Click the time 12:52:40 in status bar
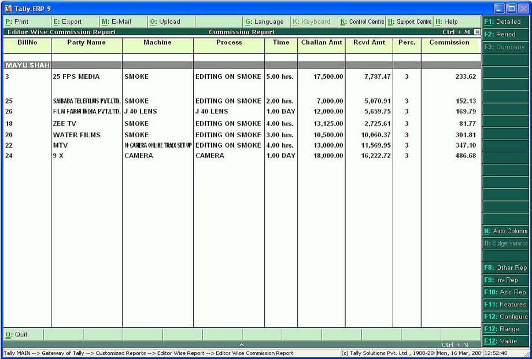This screenshot has width=532, height=359. click(496, 353)
